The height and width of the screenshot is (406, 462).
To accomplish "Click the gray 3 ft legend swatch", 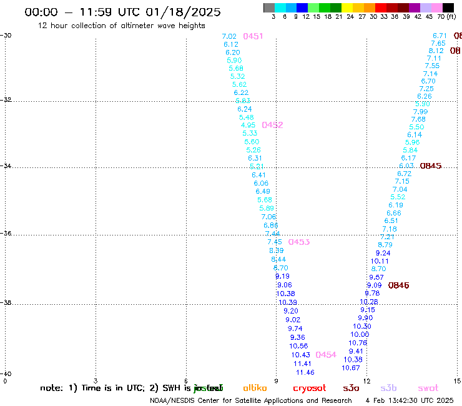I will click(269, 7).
